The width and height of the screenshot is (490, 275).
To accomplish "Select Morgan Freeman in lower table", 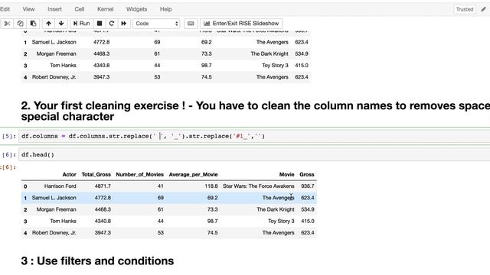I will (x=56, y=209).
